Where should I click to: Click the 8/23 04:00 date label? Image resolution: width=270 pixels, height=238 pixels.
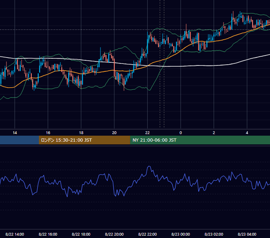247,234
